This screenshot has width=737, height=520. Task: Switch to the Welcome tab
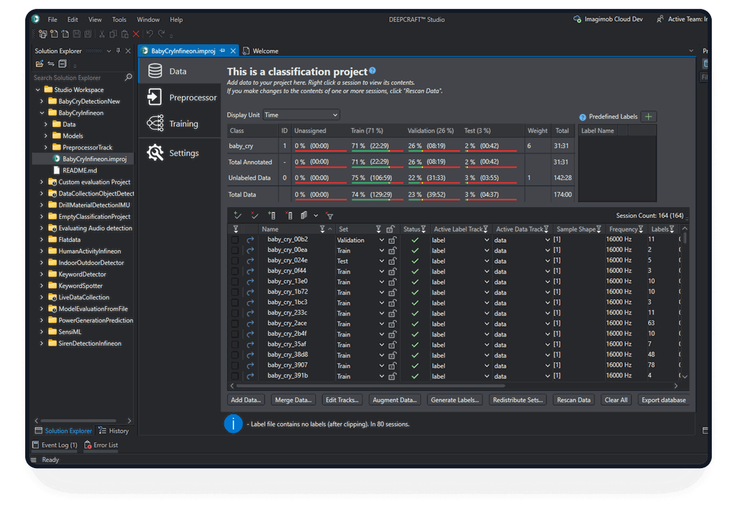[265, 51]
